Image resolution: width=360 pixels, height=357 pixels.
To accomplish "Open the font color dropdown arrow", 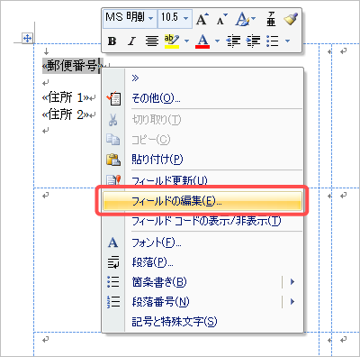I will (x=218, y=41).
